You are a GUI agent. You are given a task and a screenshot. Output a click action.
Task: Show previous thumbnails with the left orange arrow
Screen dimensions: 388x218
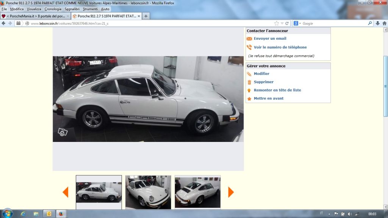(x=66, y=192)
